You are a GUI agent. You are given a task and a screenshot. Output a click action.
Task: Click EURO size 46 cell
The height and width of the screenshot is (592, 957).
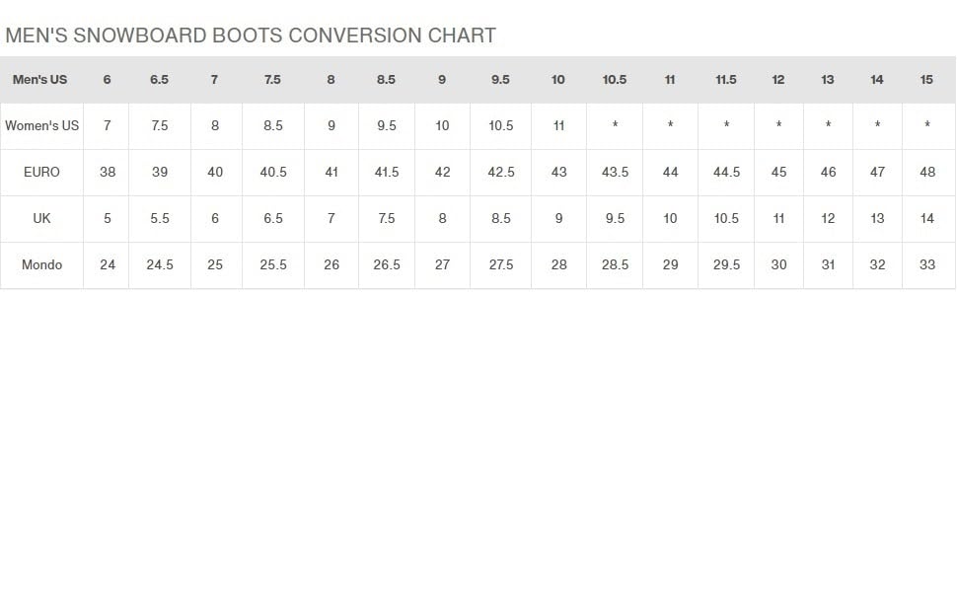click(x=828, y=172)
